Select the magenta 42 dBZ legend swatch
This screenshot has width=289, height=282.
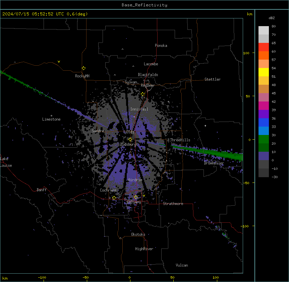[264, 105]
